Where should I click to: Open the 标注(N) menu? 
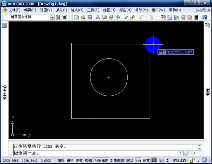[x=125, y=10]
